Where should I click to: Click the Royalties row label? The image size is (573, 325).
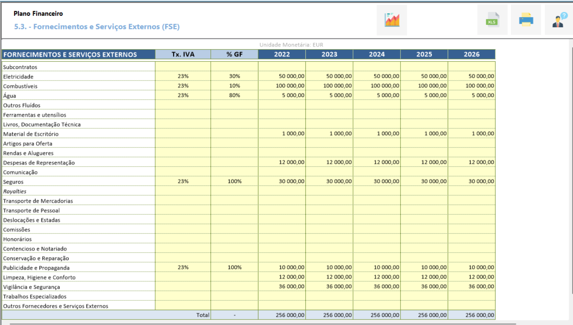pyautogui.click(x=15, y=191)
